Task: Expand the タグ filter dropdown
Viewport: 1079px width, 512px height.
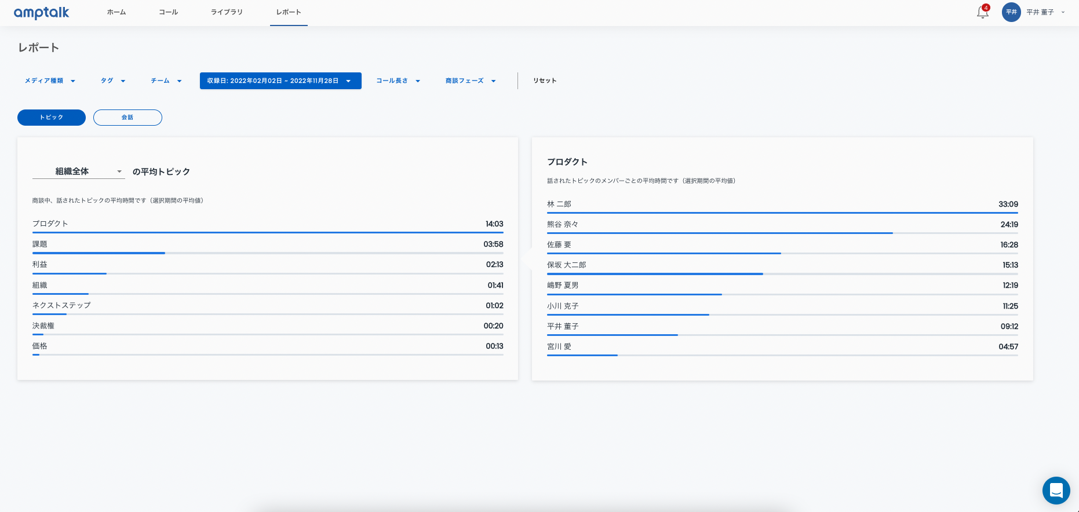Action: 113,81
